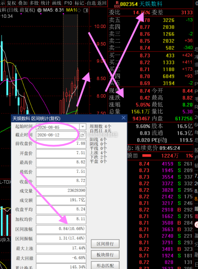Click the 买四 volume 6049

pyautogui.click(x=169, y=76)
